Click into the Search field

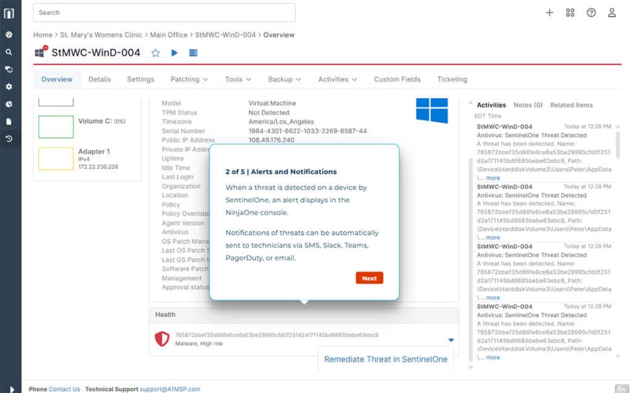click(164, 12)
